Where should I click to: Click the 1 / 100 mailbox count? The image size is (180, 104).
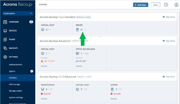pos(85,54)
